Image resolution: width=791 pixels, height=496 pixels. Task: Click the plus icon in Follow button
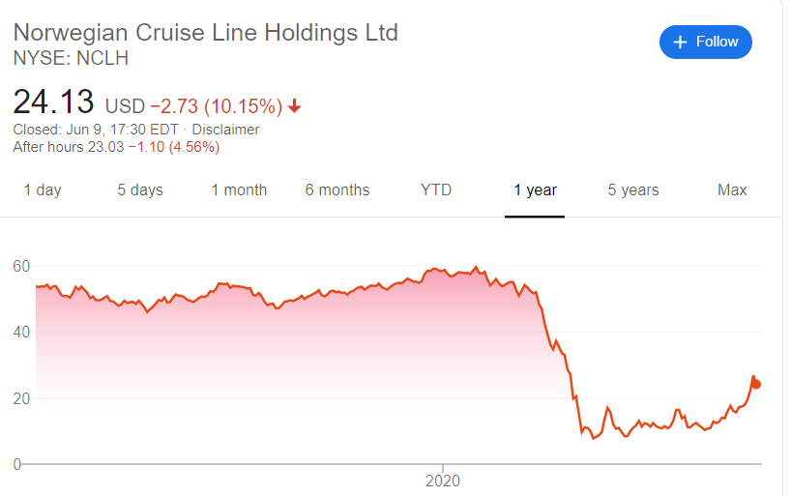680,42
